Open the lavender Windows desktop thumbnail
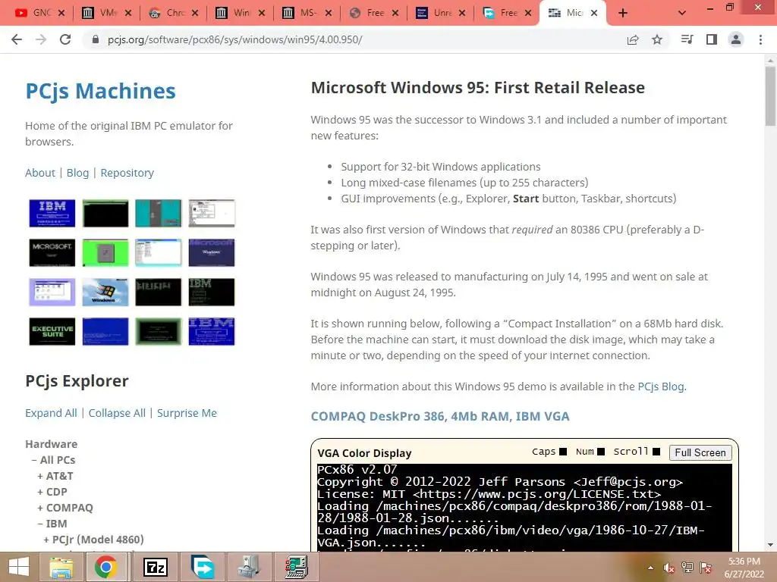Screen dimensions: 777x582 (52, 292)
